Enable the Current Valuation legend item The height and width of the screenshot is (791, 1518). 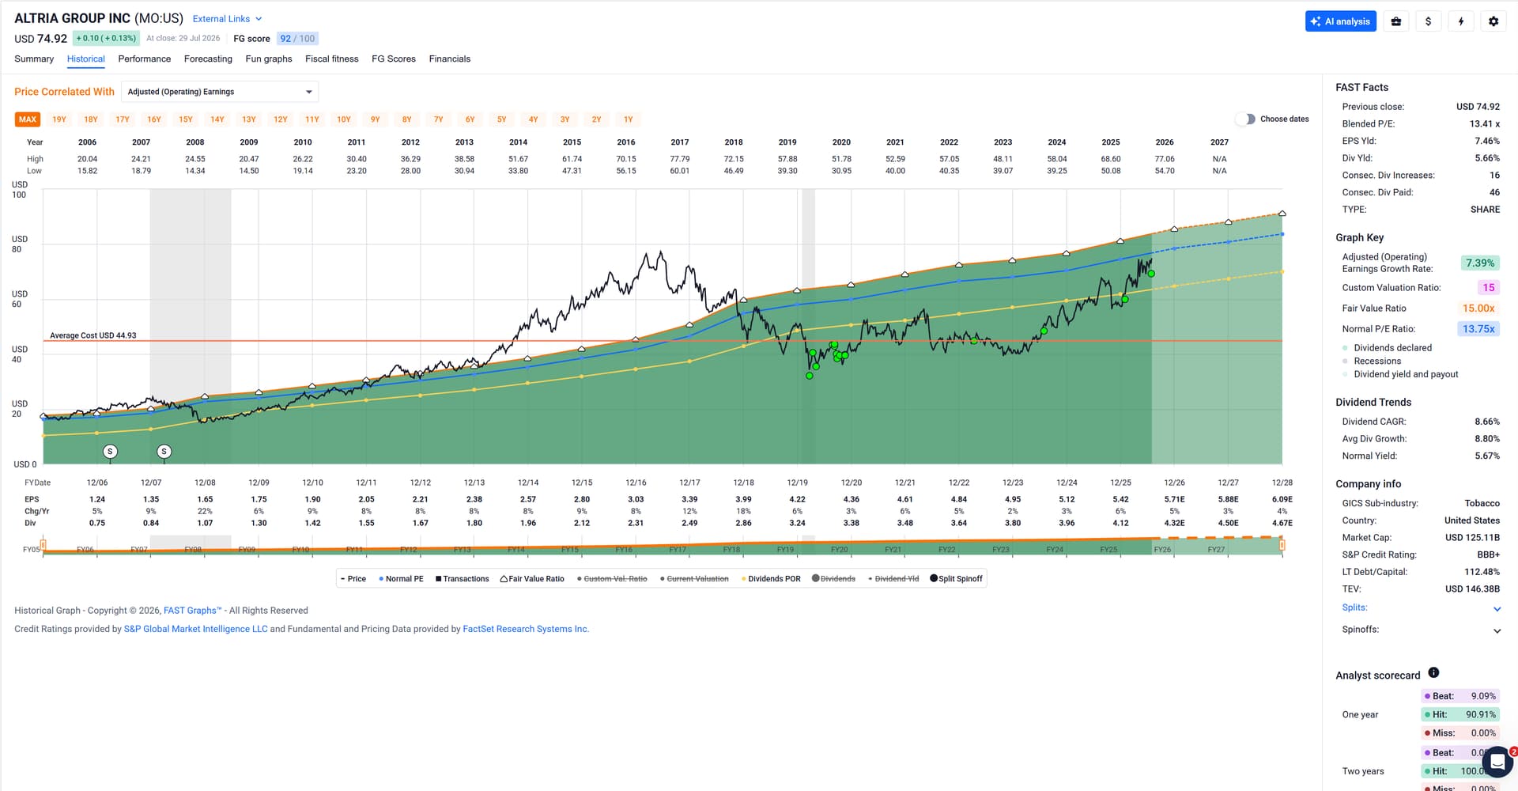694,579
